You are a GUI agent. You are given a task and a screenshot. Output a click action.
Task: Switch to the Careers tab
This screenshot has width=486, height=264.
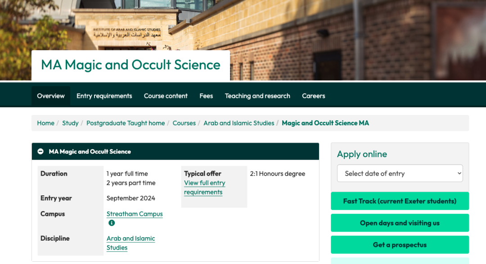click(x=314, y=96)
